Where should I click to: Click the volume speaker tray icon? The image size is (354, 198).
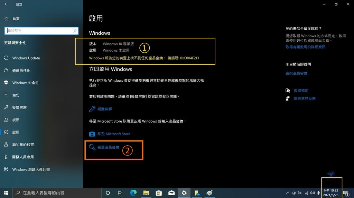point(313,193)
